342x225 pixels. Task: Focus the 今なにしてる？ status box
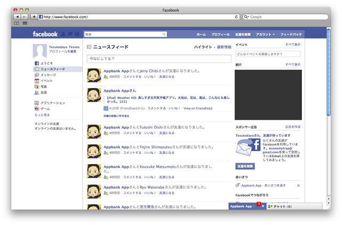tap(159, 59)
